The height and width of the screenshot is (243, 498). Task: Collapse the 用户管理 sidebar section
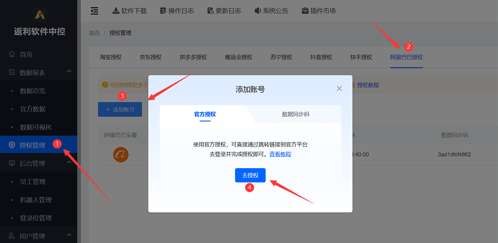[69, 235]
